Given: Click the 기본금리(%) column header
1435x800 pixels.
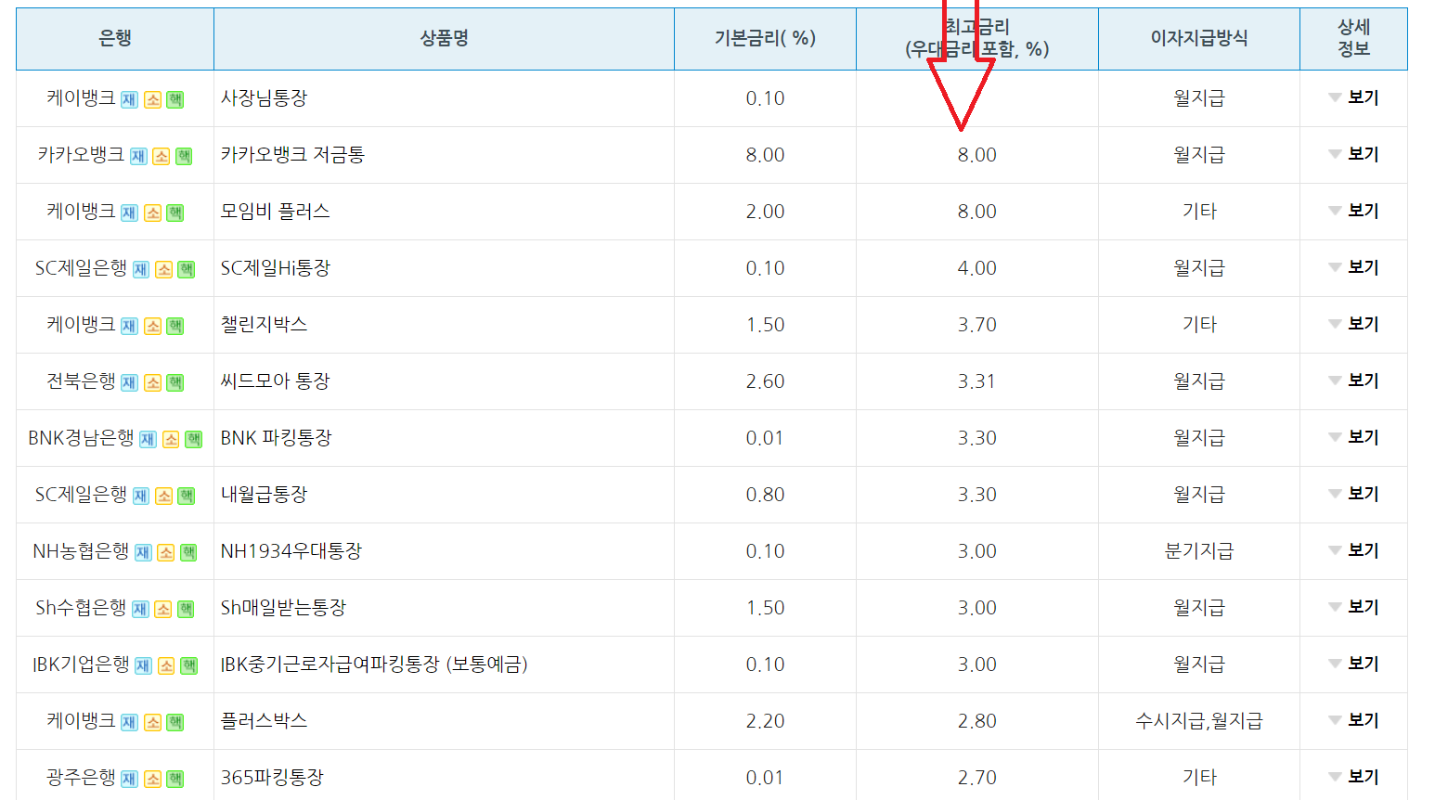Looking at the screenshot, I should coord(765,38).
